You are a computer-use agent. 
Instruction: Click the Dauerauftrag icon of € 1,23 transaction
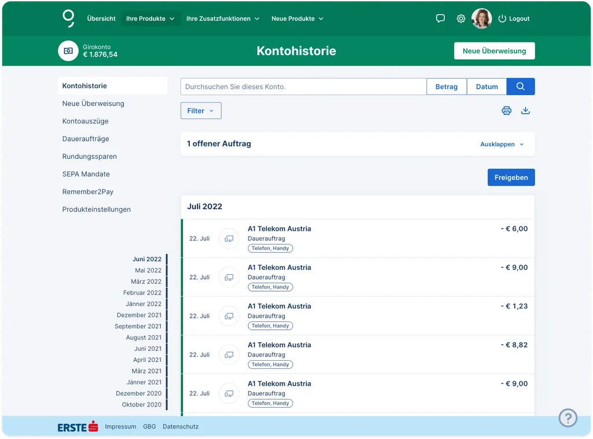(x=229, y=316)
